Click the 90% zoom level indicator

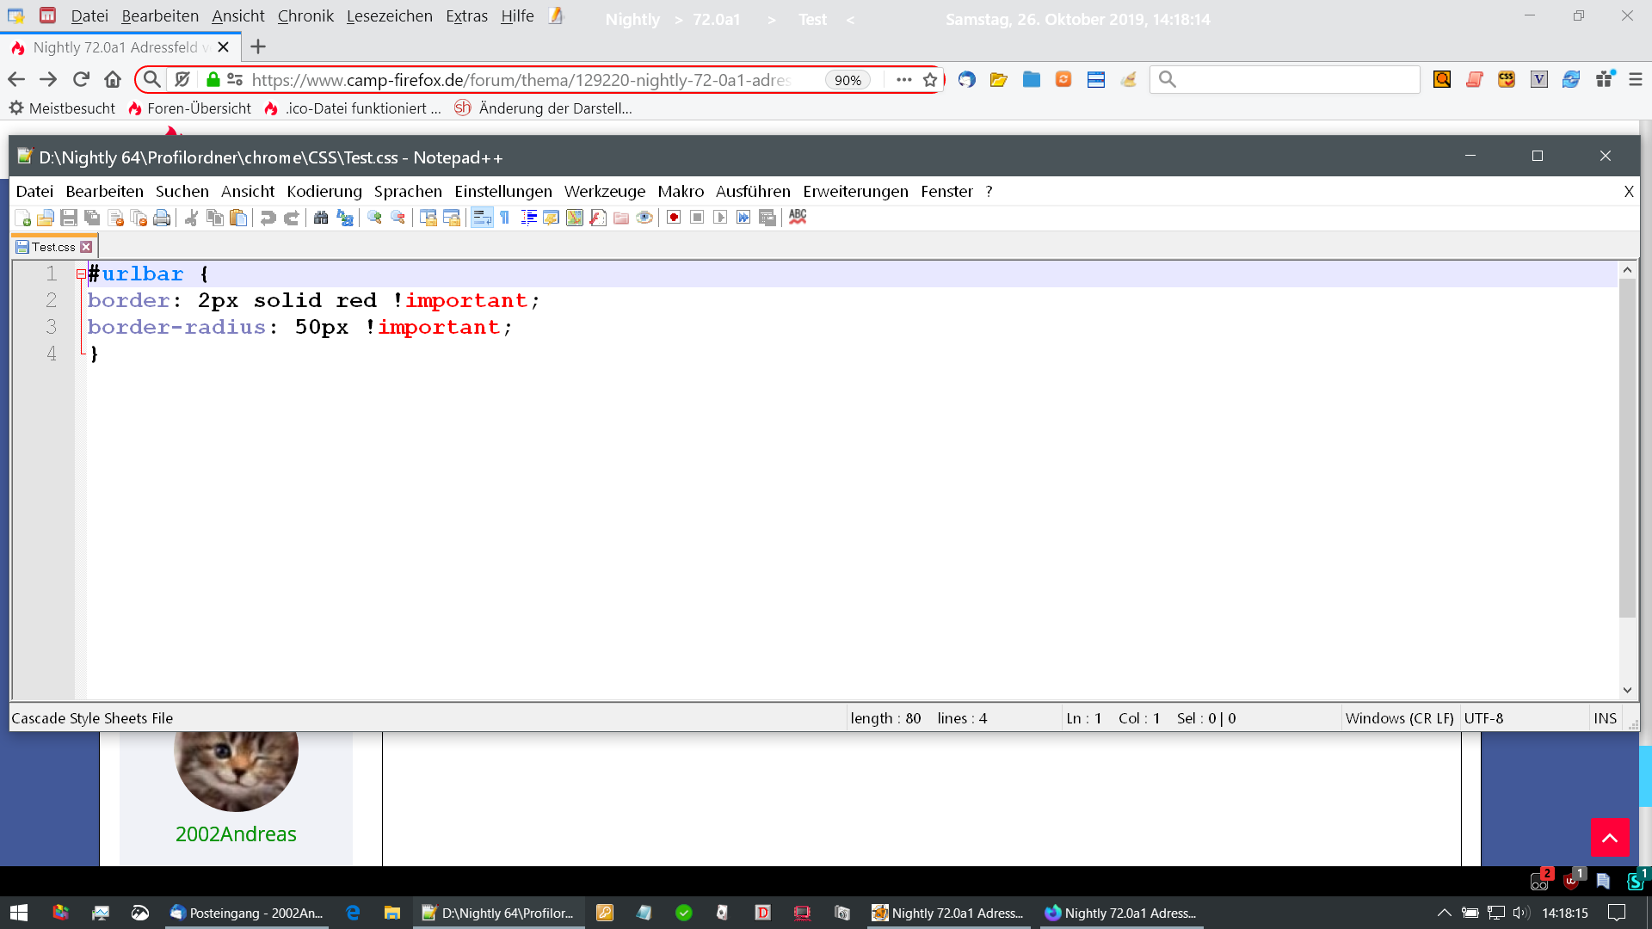(x=848, y=80)
